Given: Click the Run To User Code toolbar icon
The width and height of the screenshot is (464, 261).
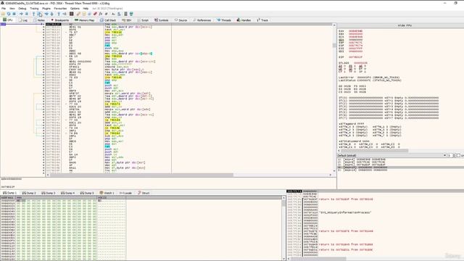Looking at the screenshot, I should click(65, 14).
